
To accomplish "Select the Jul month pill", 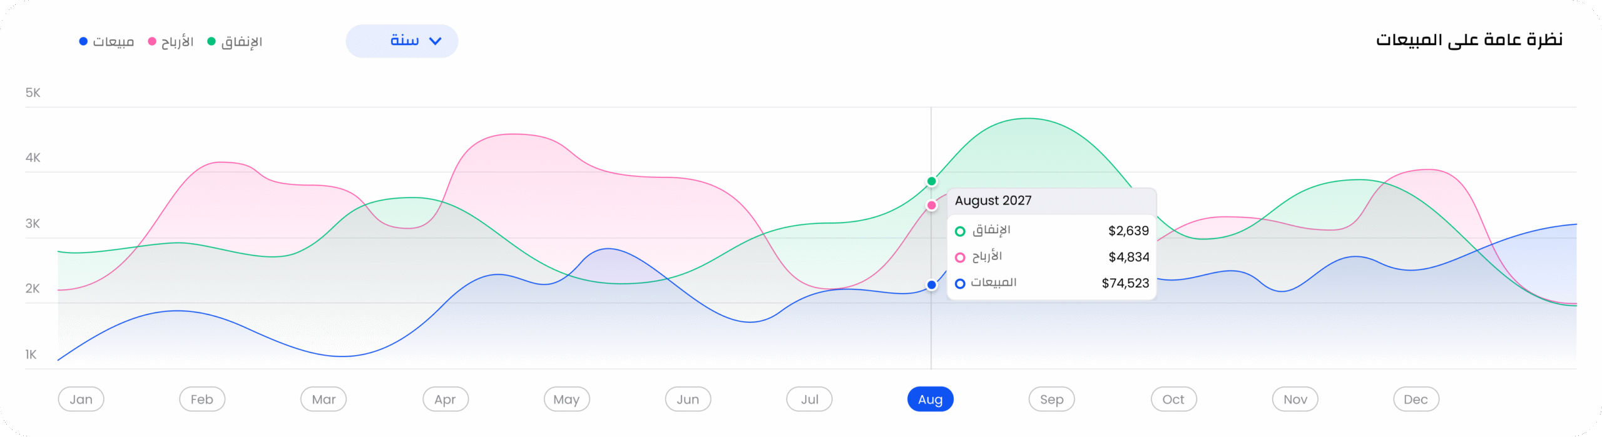I will click(x=809, y=399).
